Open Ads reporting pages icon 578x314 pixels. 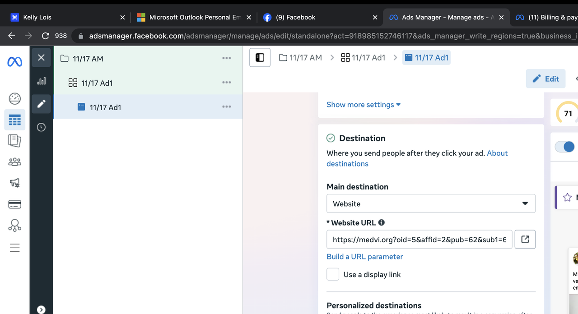(15, 141)
